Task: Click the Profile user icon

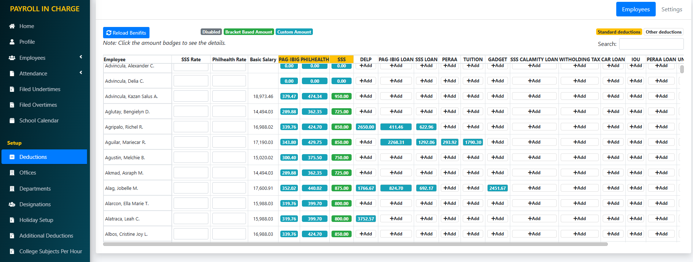Action: pos(12,42)
